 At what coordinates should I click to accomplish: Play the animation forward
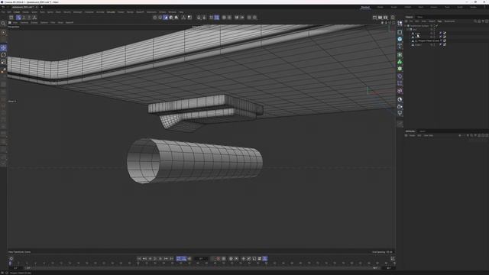(x=155, y=259)
